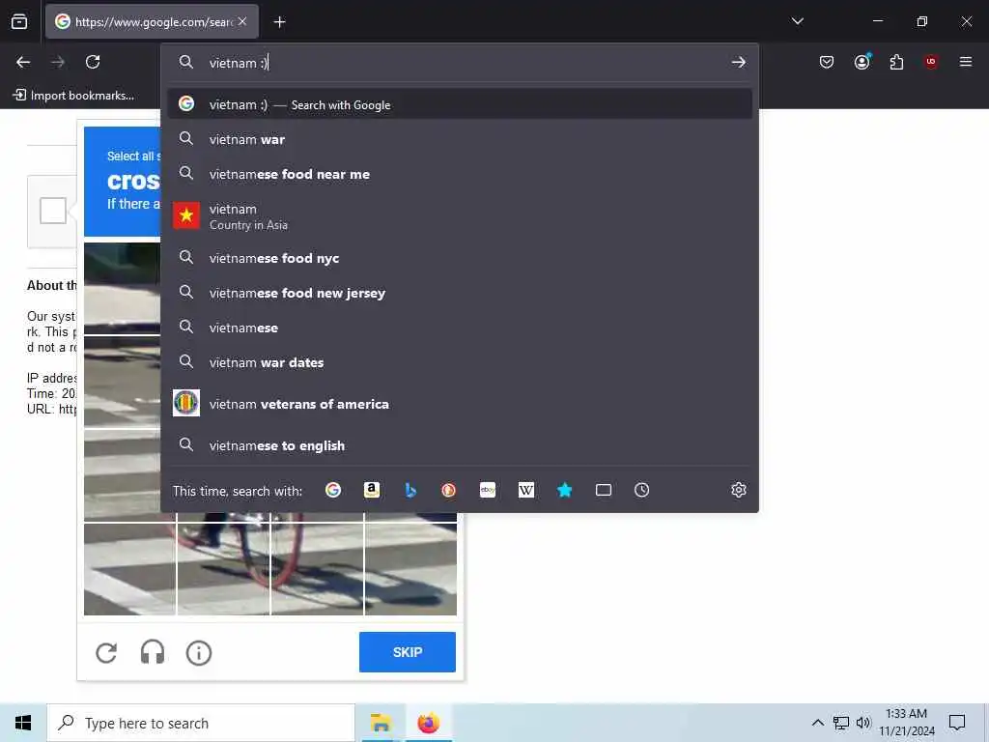Go back to previous page
989x742 pixels.
(23, 62)
